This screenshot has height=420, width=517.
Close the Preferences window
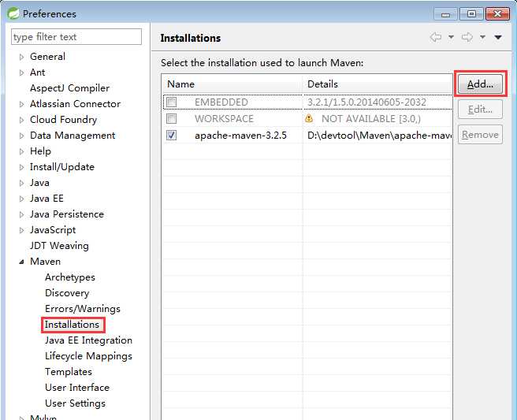pos(497,14)
